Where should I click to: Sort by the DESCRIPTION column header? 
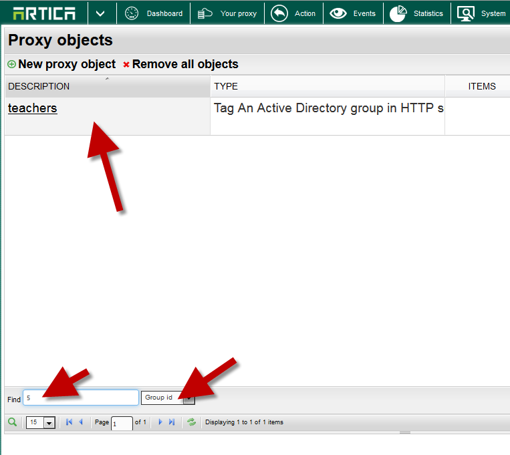click(108, 86)
